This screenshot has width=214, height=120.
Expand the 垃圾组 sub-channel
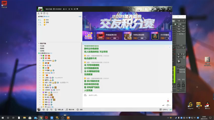click(x=39, y=51)
